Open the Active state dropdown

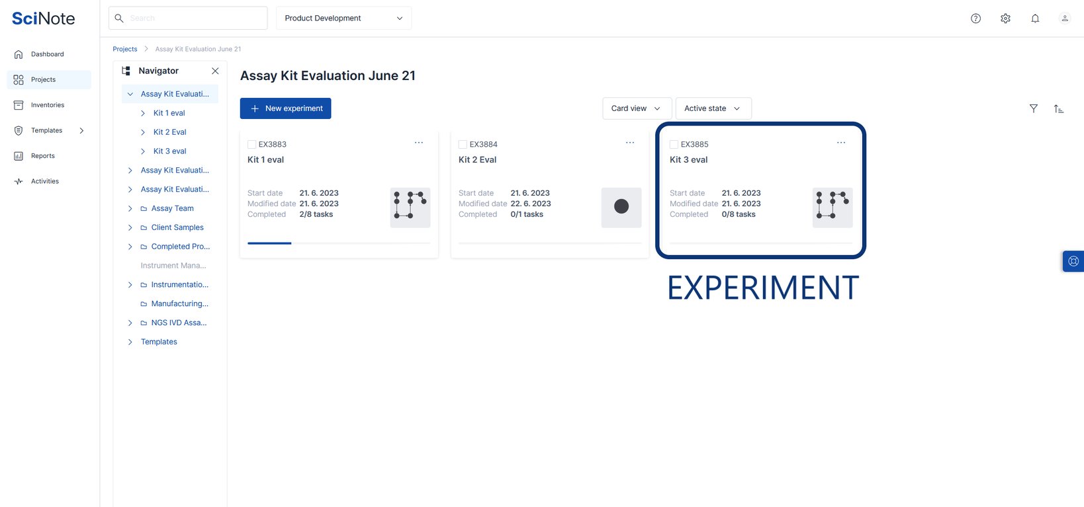[713, 108]
